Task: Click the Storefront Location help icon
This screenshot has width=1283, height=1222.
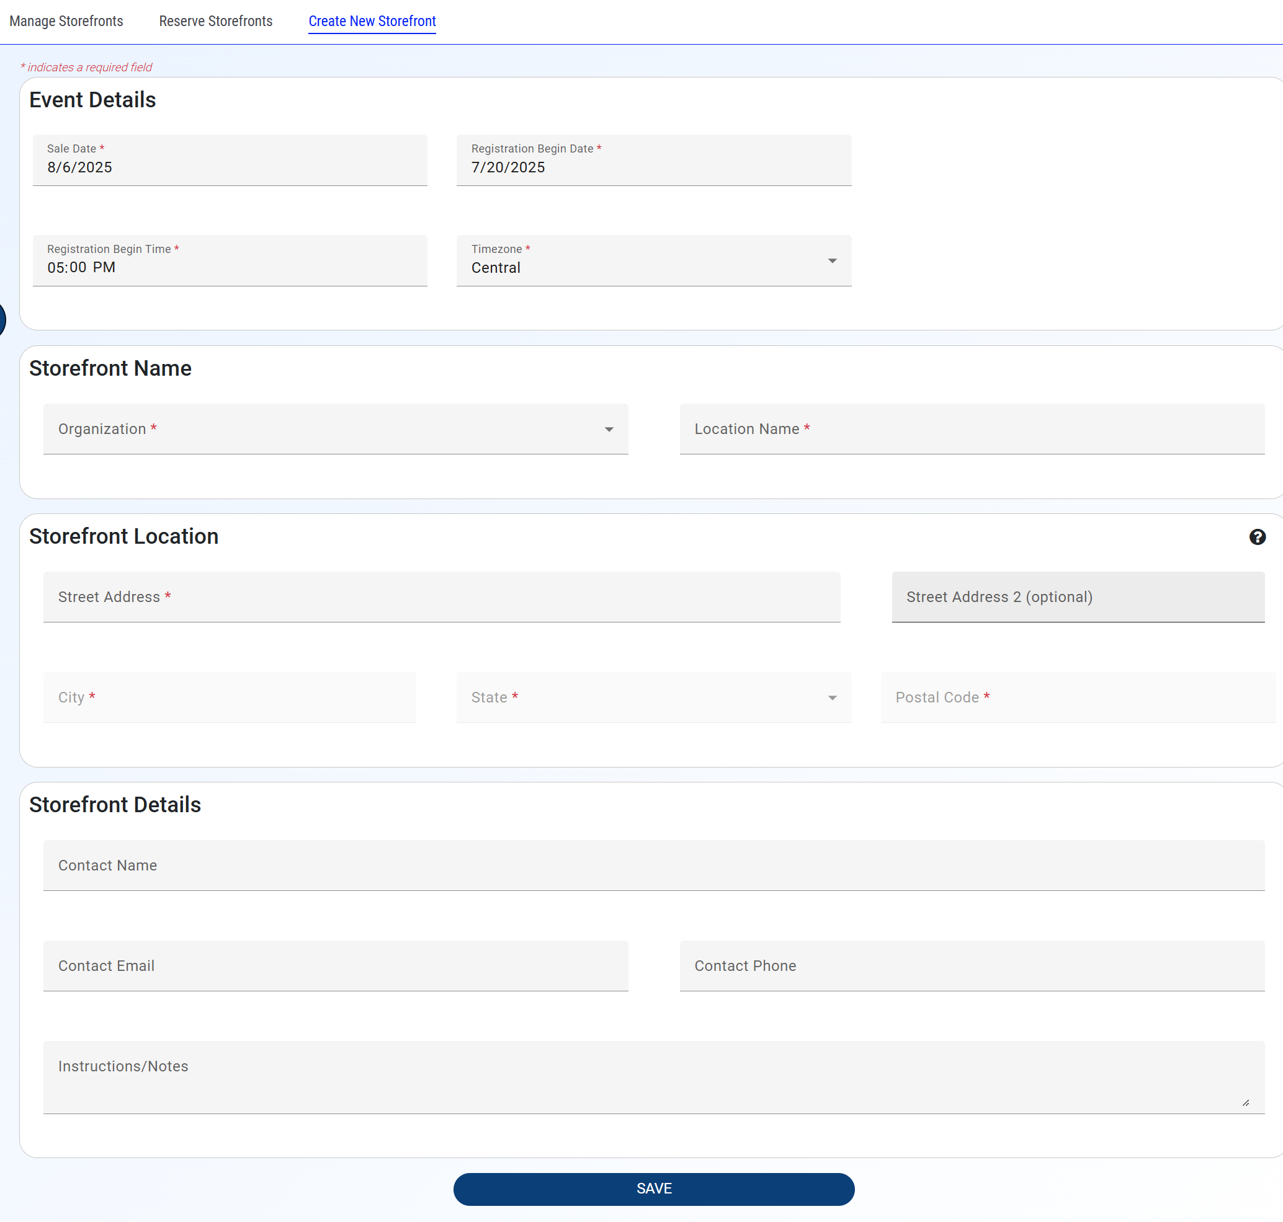Action: [1257, 537]
